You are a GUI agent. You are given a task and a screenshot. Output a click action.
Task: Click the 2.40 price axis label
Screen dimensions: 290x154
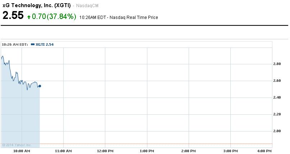coord(277,98)
